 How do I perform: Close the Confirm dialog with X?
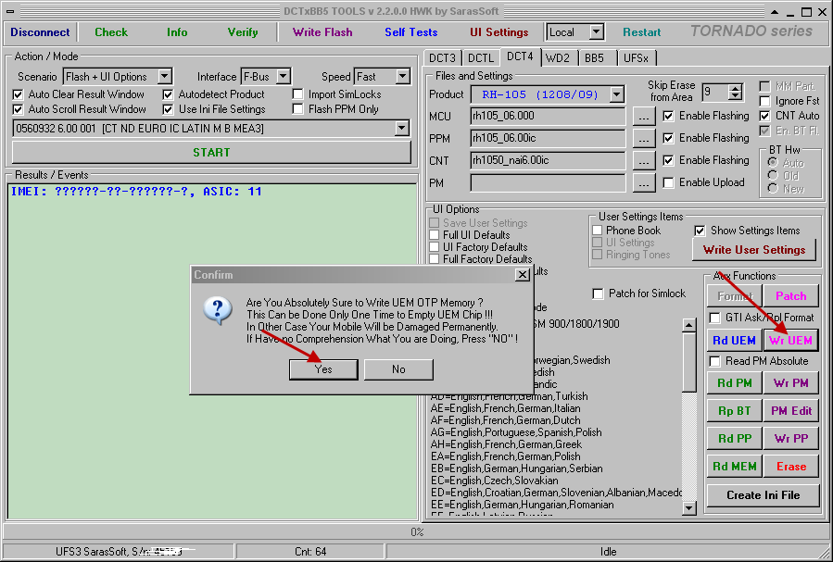[523, 274]
